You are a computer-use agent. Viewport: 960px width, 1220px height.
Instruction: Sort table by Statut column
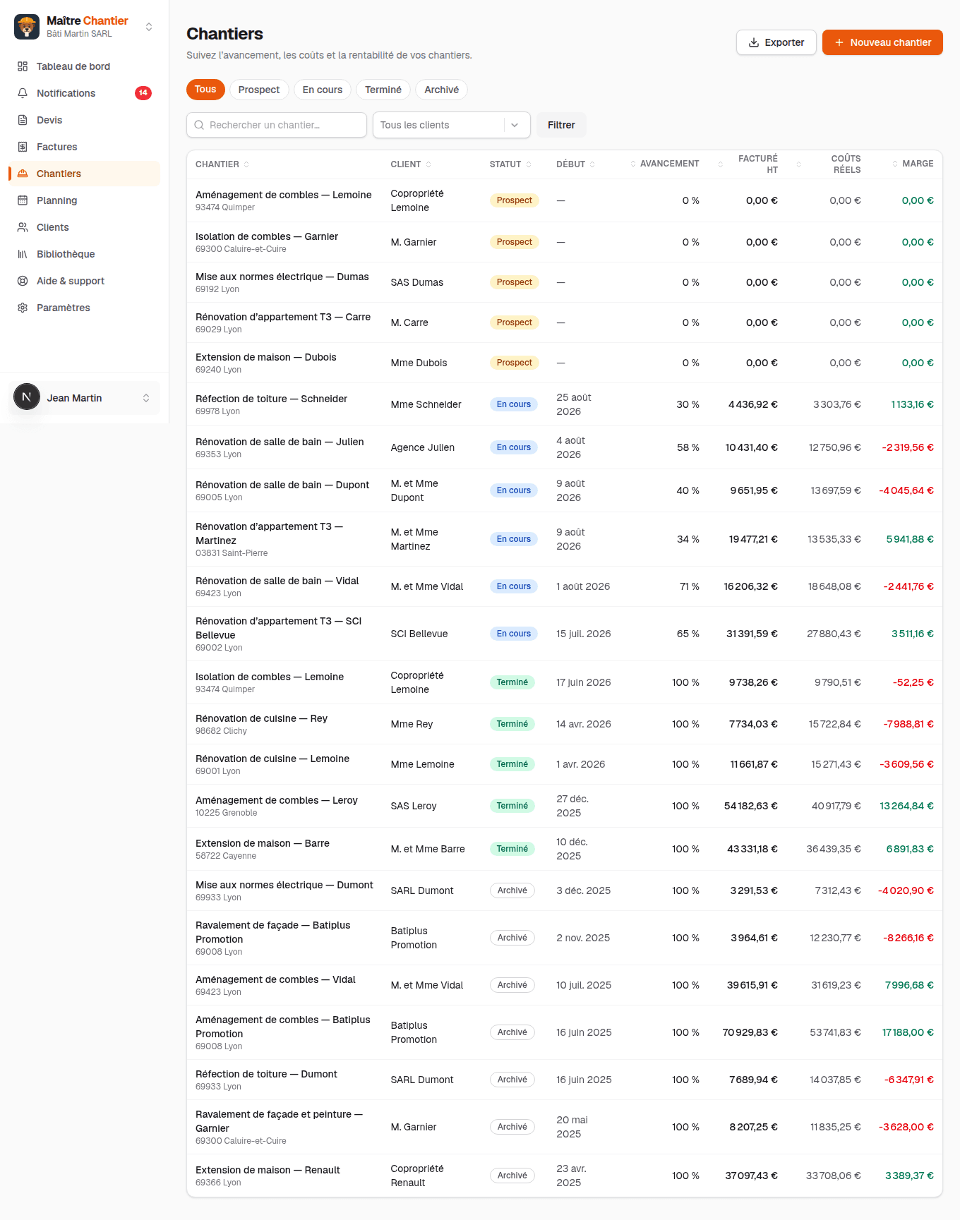pyautogui.click(x=510, y=164)
